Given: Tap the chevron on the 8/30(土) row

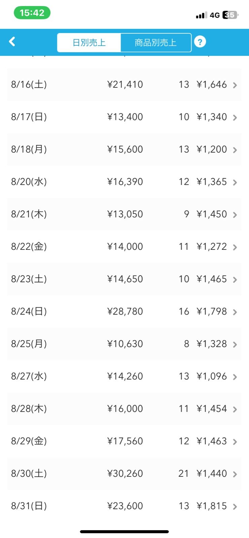Looking at the screenshot, I should [235, 474].
